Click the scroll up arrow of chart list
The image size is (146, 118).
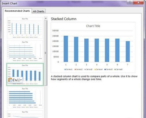click(46, 18)
